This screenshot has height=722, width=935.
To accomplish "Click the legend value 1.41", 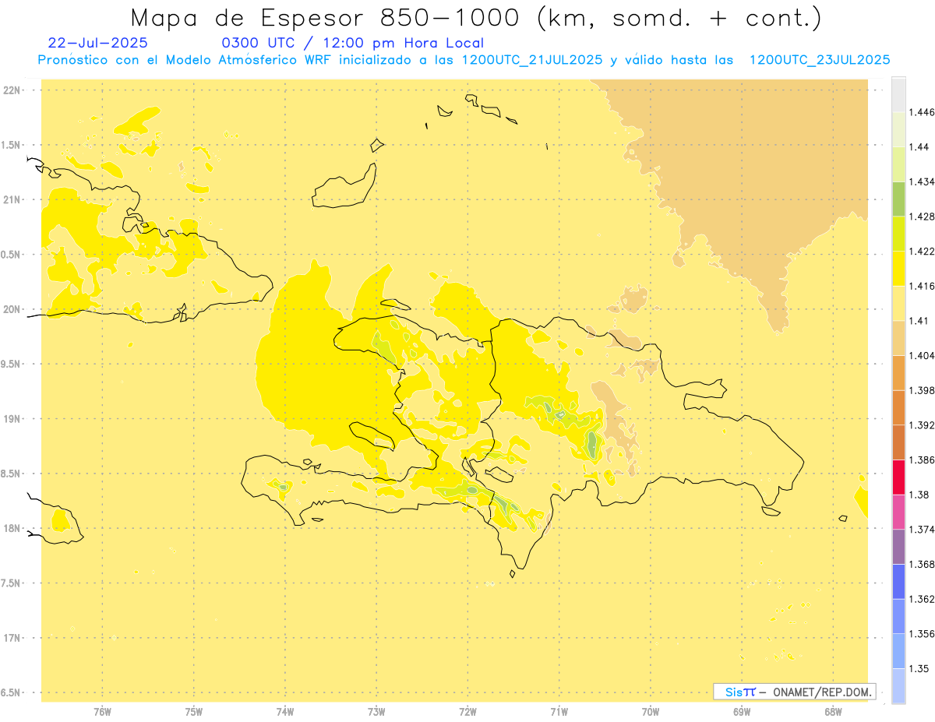I will pos(919,320).
